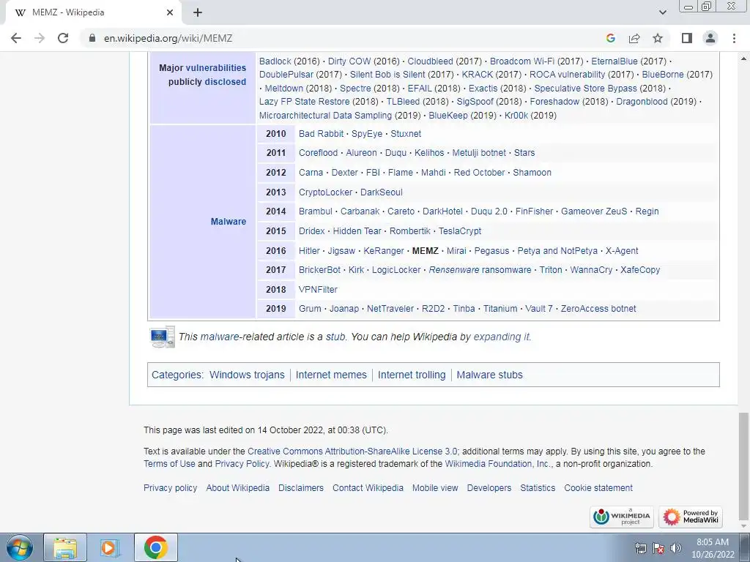Viewport: 750px width, 562px height.
Task: Open Creative Commons Attribution-ShareAlike License link
Action: point(352,451)
